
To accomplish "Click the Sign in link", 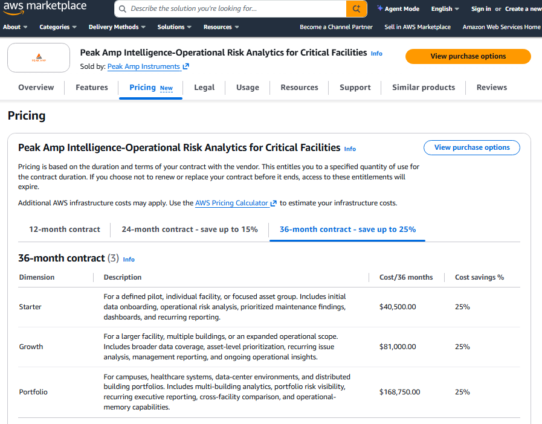I will coord(481,9).
